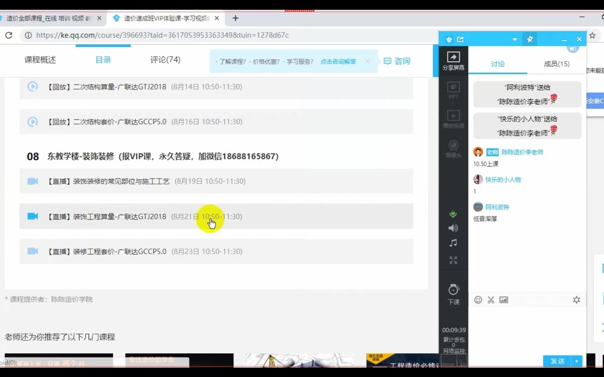Open a new browser tab with plus
Screen dimensions: 604x377
pos(235,18)
